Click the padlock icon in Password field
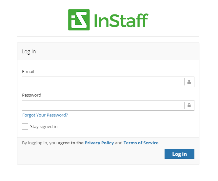This screenshot has width=218, height=181. (x=189, y=105)
